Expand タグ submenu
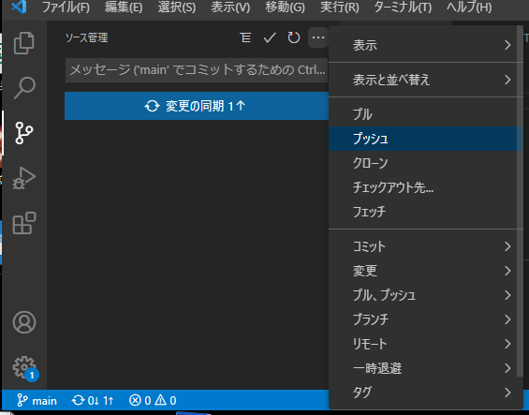Screen dimensions: 529x415 pyautogui.click(x=423, y=393)
